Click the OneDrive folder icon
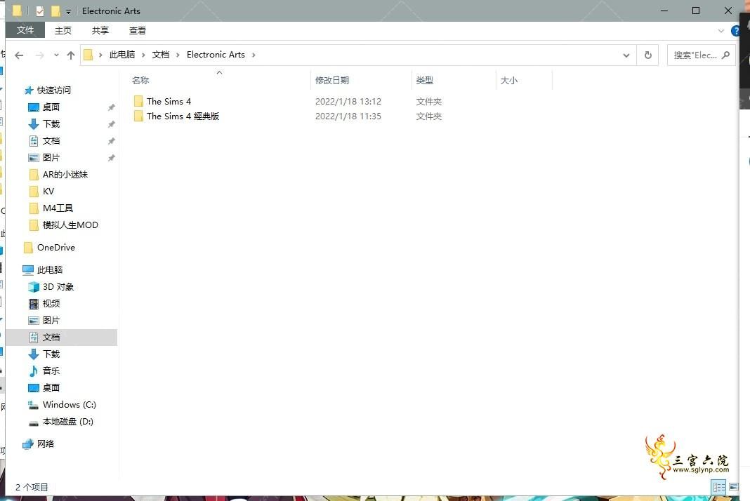Screen dimensions: 750x501 coord(28,247)
